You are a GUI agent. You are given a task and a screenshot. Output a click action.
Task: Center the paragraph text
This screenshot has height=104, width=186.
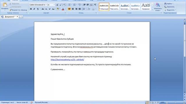pyautogui.click(x=73, y=9)
